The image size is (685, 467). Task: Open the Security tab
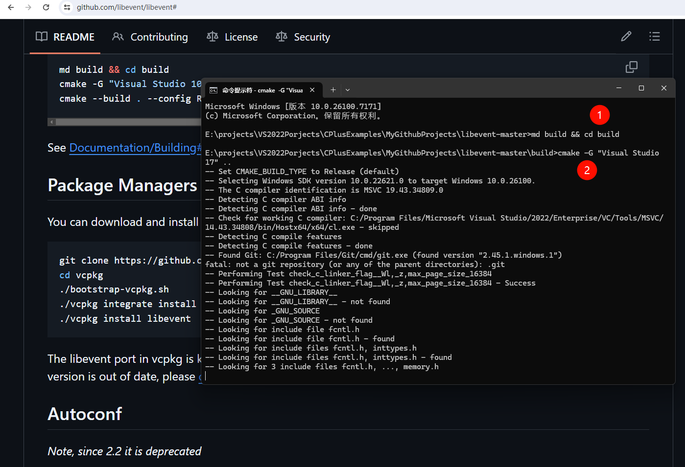(303, 37)
